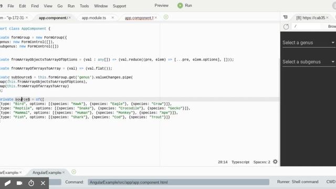Close the app.module.ts tab
This screenshot has width=336, height=189.
coord(113,18)
